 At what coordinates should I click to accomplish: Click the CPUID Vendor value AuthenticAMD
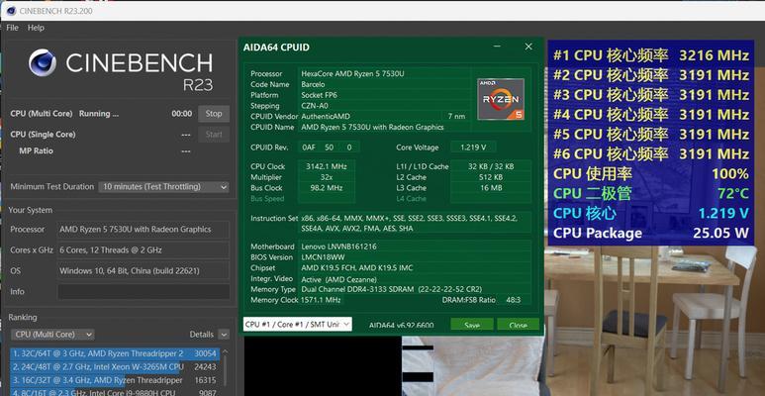tap(326, 117)
